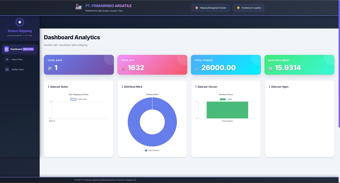Open Daftar Data menu item

click(18, 69)
